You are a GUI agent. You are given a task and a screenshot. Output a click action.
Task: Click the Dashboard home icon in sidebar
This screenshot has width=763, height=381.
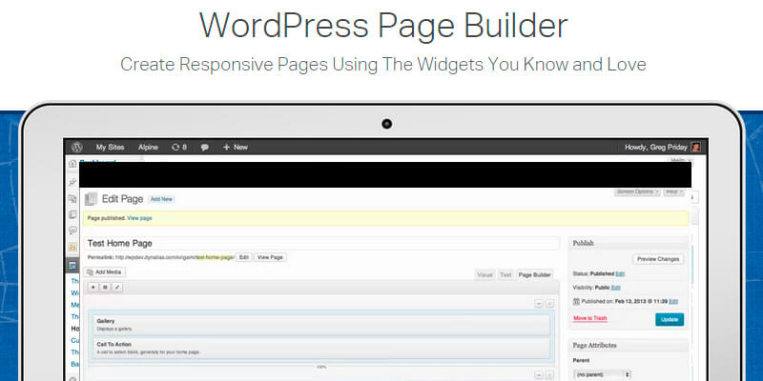[x=72, y=164]
